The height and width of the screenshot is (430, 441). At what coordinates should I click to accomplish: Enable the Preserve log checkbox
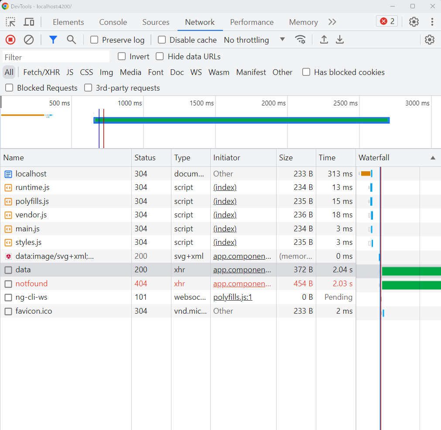point(94,40)
